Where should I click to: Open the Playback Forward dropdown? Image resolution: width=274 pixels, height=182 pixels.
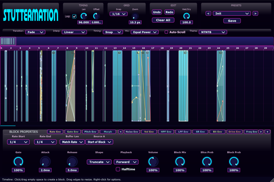pyautogui.click(x=126, y=162)
